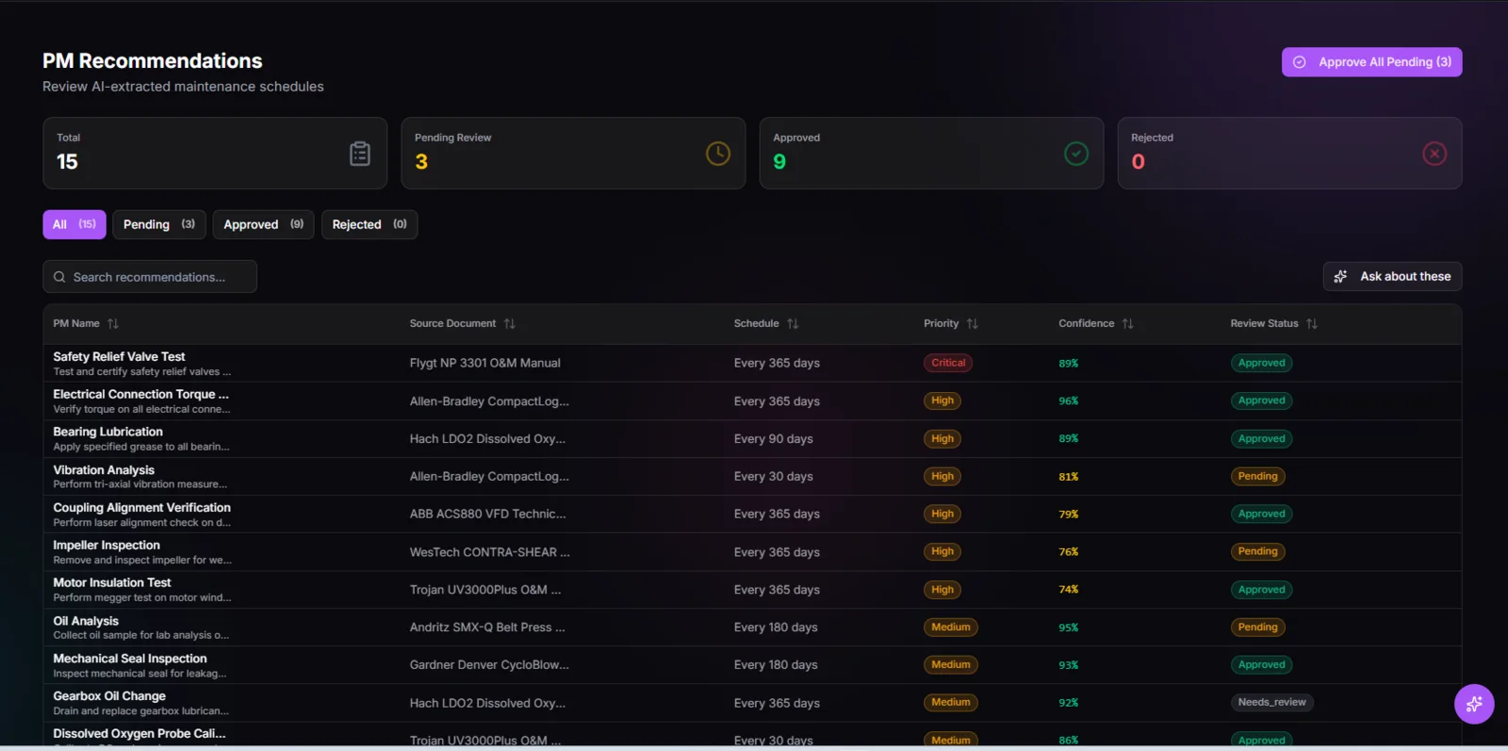Screen dimensions: 1508x751
Task: Open the floating sparkle assistant button
Action: point(1474,704)
